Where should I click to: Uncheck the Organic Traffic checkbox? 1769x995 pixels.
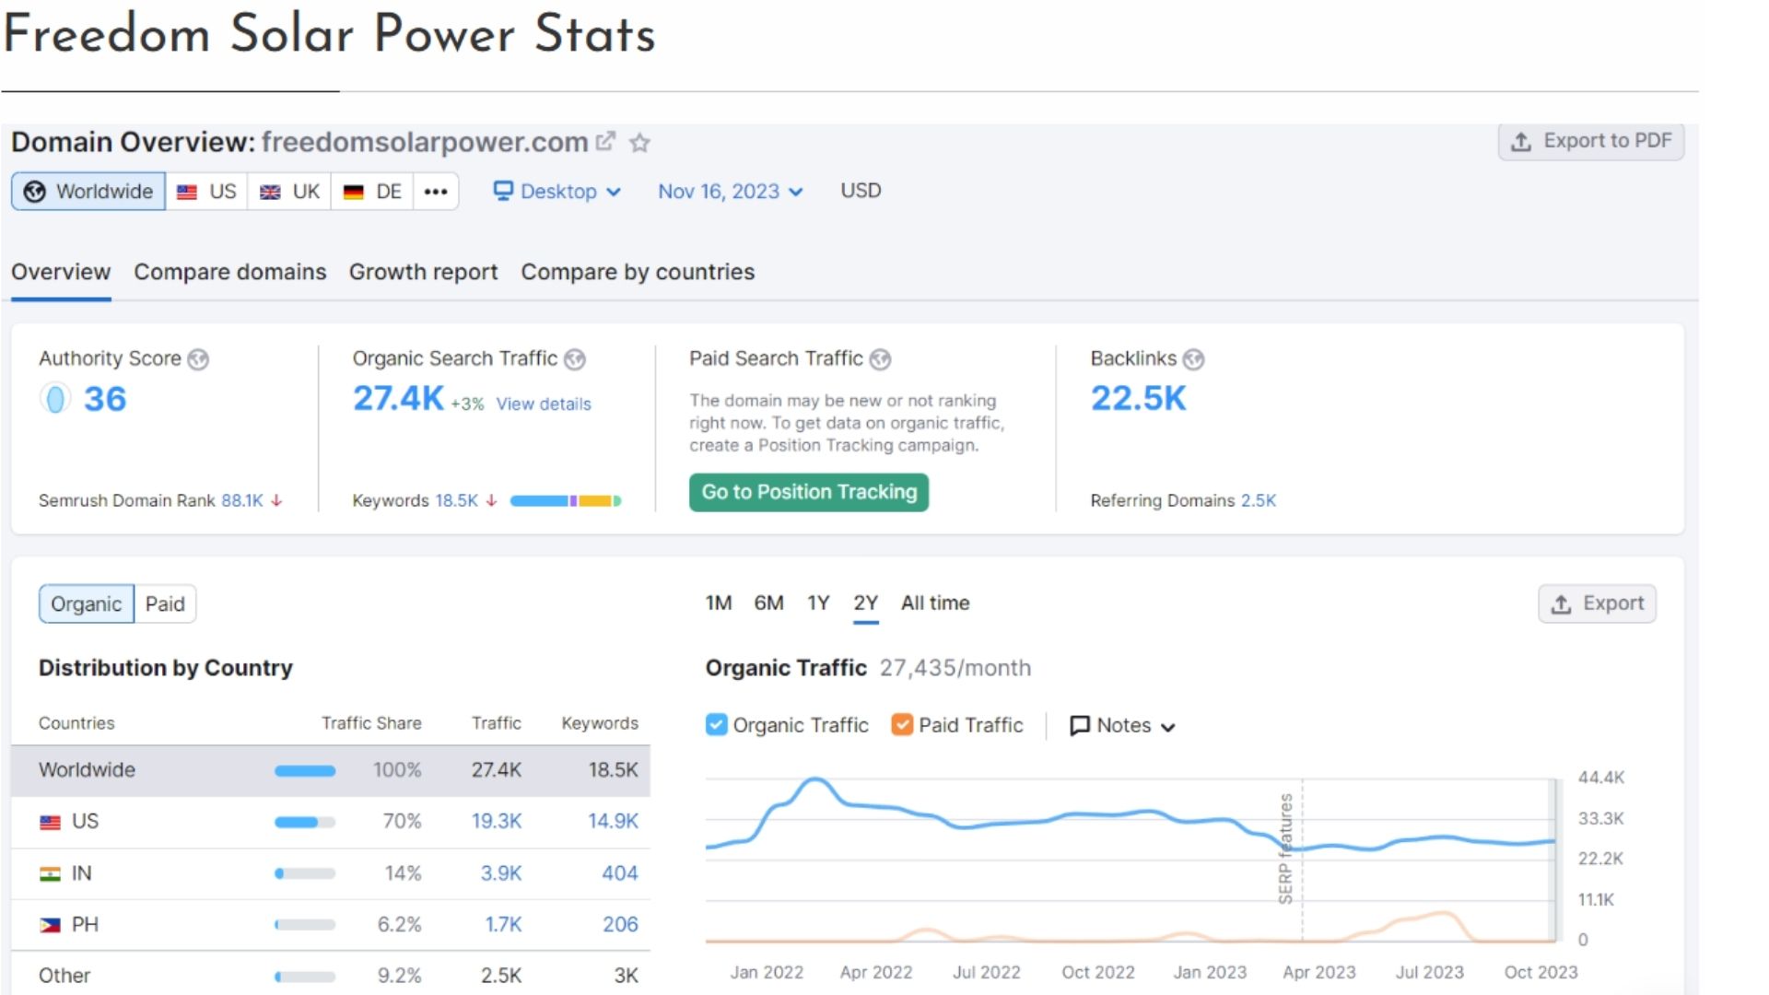click(716, 725)
